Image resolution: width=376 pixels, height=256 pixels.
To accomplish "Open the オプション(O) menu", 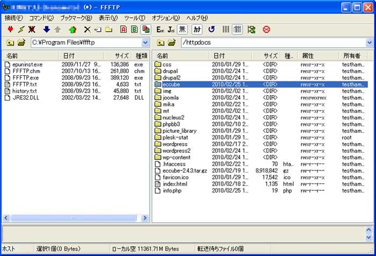I will coord(165,18).
